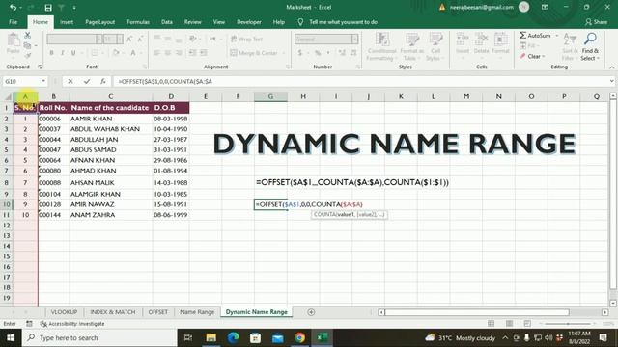Click the Increase Font Size icon
The image size is (618, 347).
pyautogui.click(x=129, y=39)
